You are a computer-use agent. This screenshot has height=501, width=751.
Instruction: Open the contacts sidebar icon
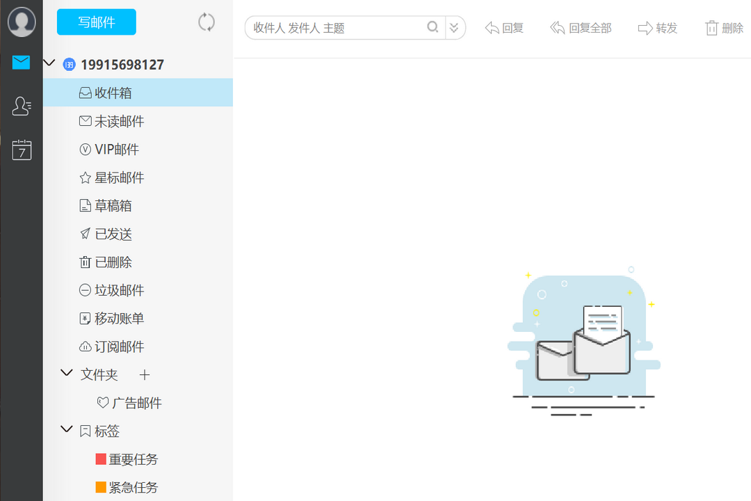(22, 106)
